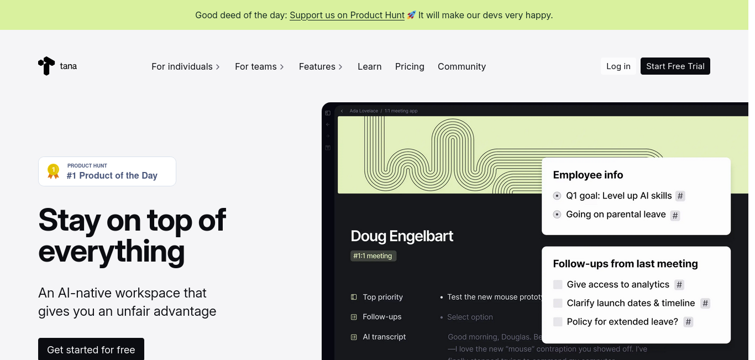The image size is (755, 360).
Task: Click the back arrow in app sidebar
Action: (328, 124)
